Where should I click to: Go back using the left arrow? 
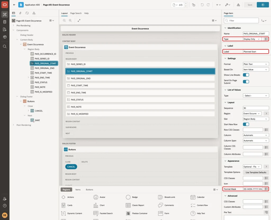click(x=14, y=5)
